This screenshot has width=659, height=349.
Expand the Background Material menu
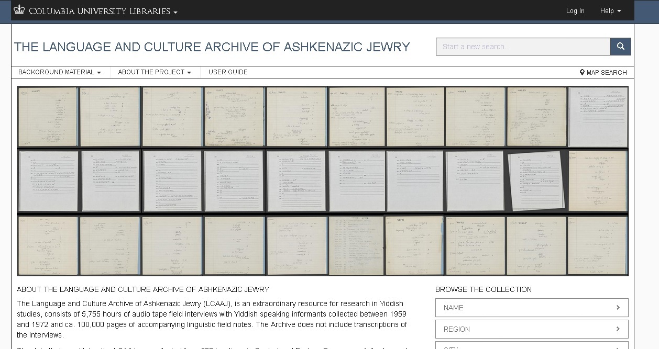[60, 72]
